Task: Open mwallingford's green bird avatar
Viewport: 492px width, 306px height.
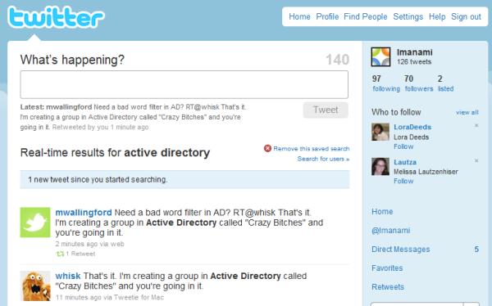Action: point(35,223)
